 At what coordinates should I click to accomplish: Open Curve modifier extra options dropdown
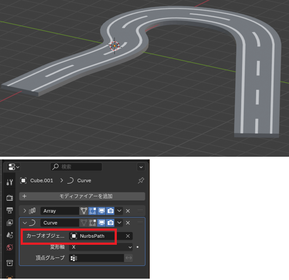tap(119, 223)
